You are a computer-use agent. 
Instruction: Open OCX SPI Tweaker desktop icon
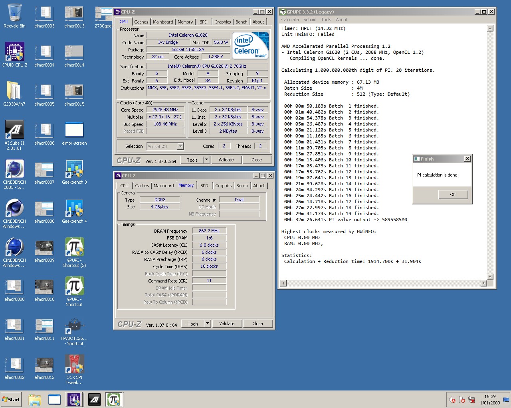coord(74,369)
